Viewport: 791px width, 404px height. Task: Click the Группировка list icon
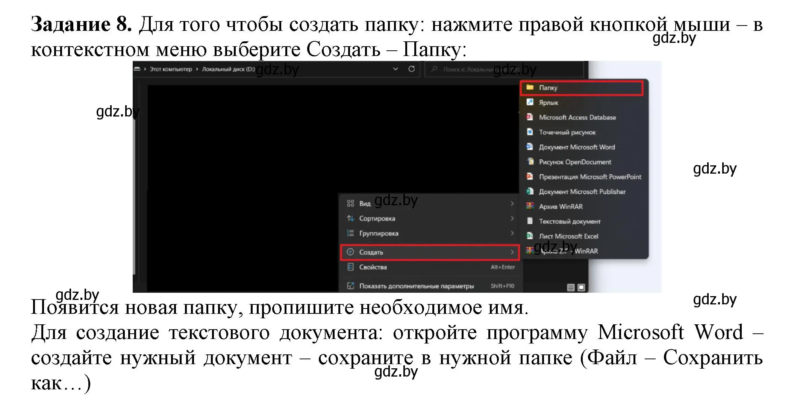(x=350, y=233)
